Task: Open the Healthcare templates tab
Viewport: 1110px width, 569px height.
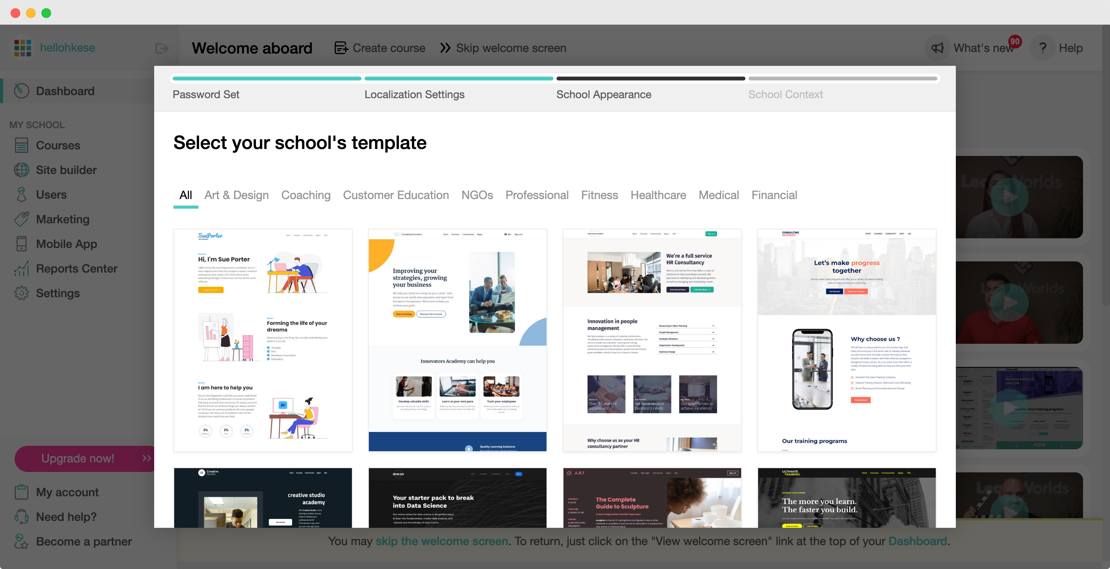Action: [658, 196]
